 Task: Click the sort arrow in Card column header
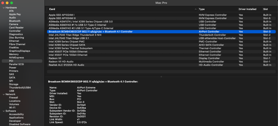[x=195, y=9]
